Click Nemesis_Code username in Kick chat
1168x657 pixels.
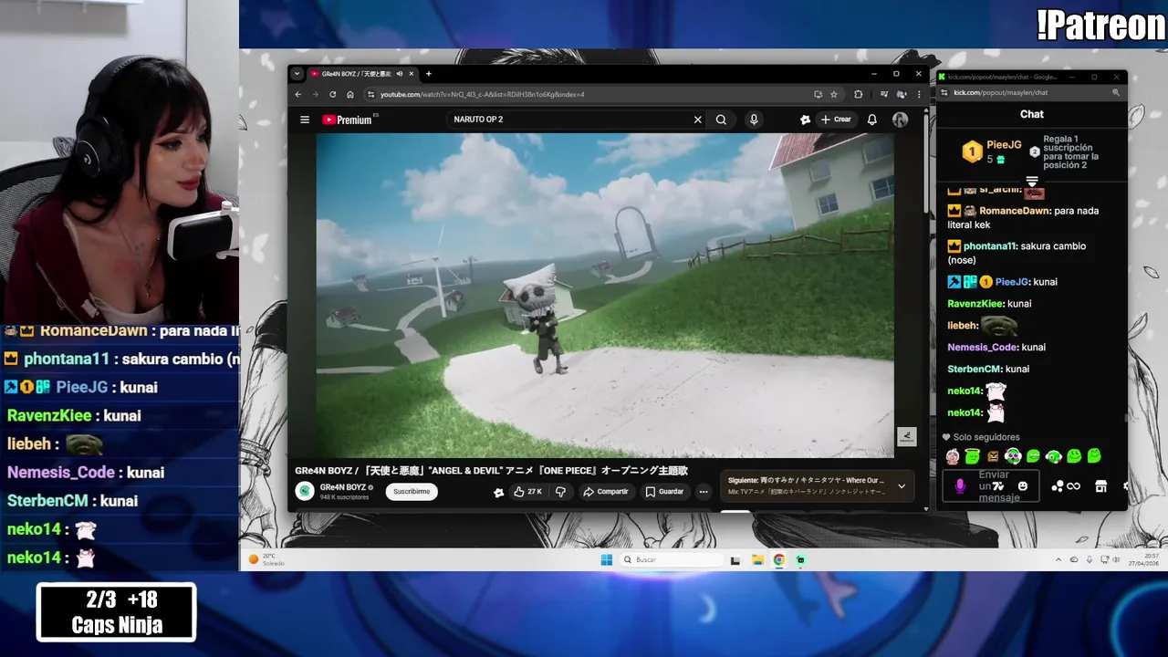[x=982, y=348]
